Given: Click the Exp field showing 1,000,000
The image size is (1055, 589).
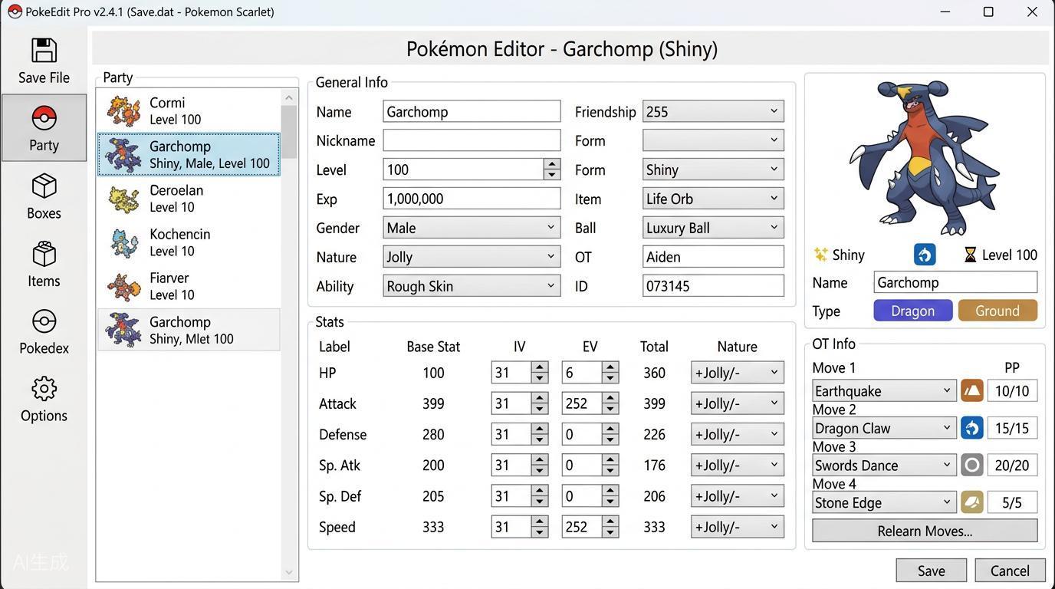Looking at the screenshot, I should [x=472, y=199].
